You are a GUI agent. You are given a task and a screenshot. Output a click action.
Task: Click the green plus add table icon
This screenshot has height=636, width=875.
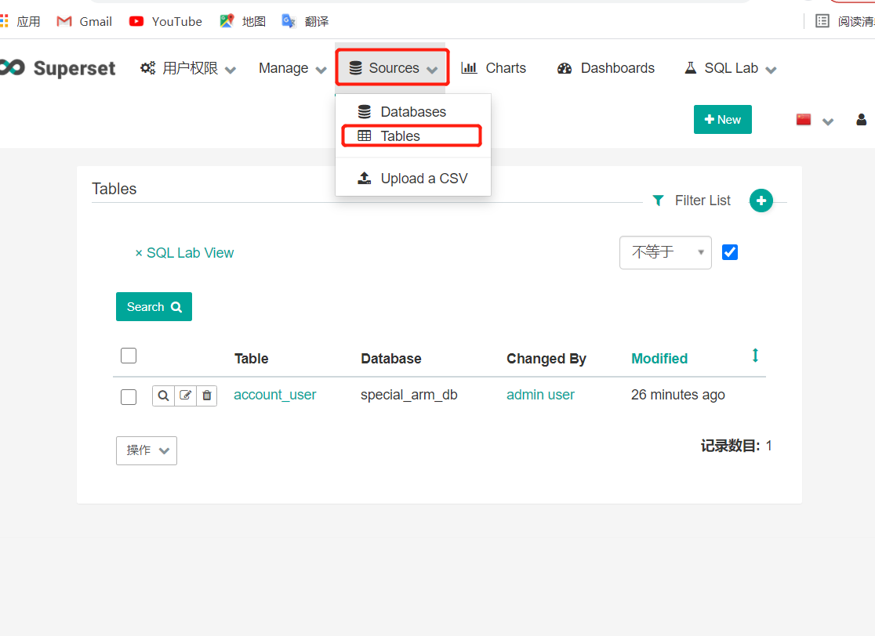point(761,201)
